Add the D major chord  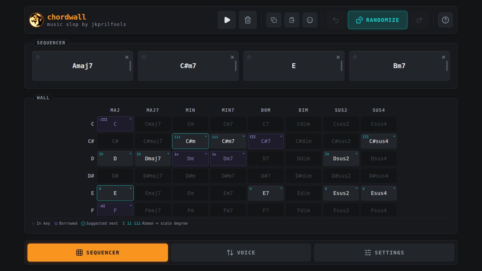coord(115,158)
